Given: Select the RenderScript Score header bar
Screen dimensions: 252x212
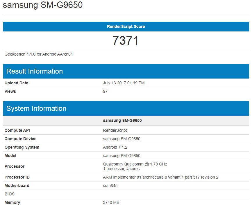Looking at the screenshot, I should point(126,26).
